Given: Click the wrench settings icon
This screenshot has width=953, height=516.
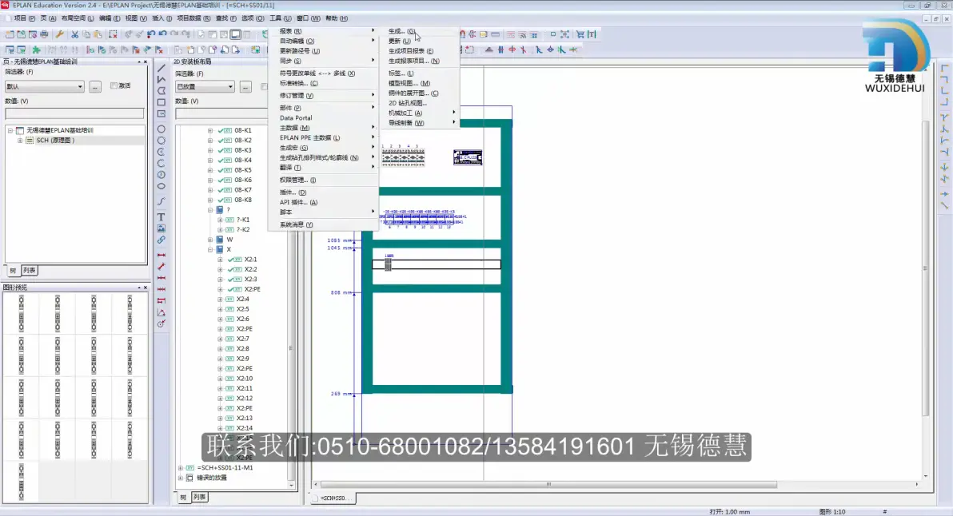Looking at the screenshot, I should pyautogui.click(x=59, y=34).
